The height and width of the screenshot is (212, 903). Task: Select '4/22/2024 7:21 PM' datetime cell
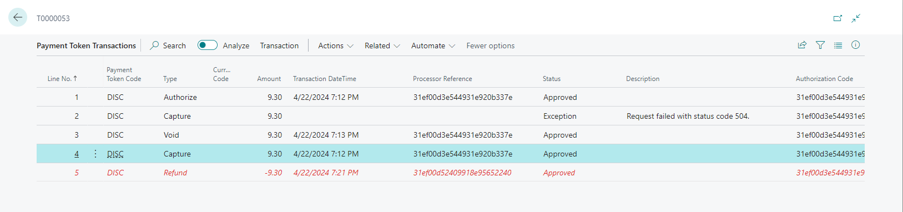(x=326, y=173)
